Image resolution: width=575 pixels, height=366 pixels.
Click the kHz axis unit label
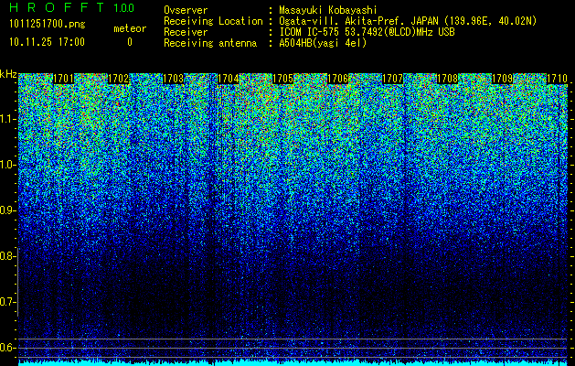pyautogui.click(x=8, y=74)
